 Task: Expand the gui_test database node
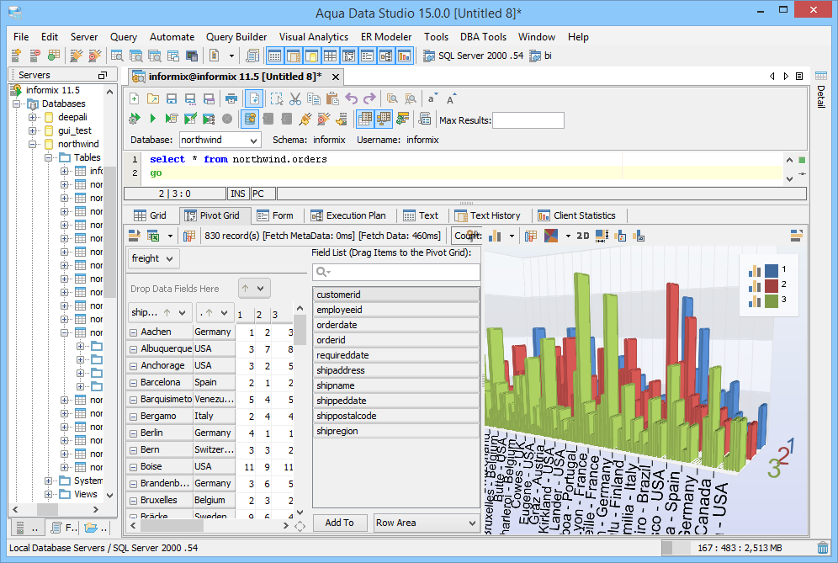33,130
